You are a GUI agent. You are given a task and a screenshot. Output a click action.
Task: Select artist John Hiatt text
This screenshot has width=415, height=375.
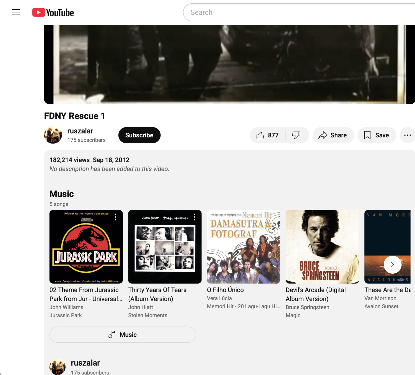tap(141, 307)
